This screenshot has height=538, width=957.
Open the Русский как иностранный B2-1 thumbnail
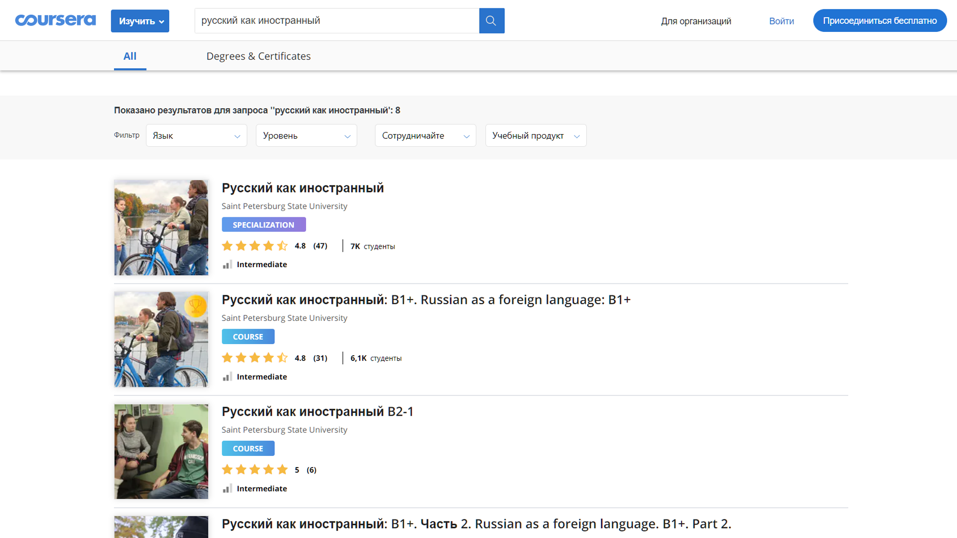point(161,451)
